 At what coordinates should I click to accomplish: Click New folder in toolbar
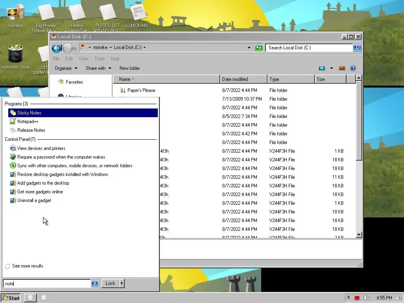click(129, 68)
